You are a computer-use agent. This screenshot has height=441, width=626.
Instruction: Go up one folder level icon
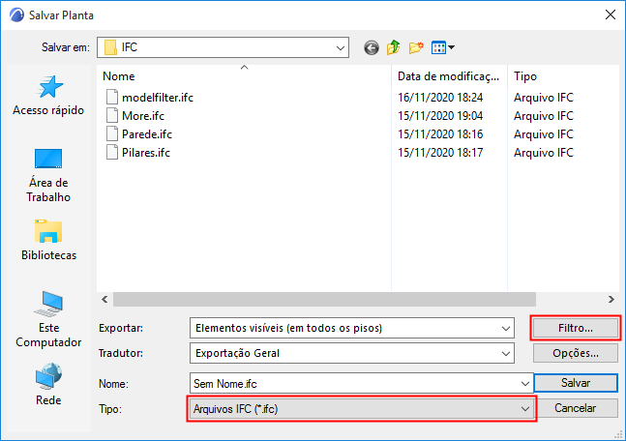[393, 47]
